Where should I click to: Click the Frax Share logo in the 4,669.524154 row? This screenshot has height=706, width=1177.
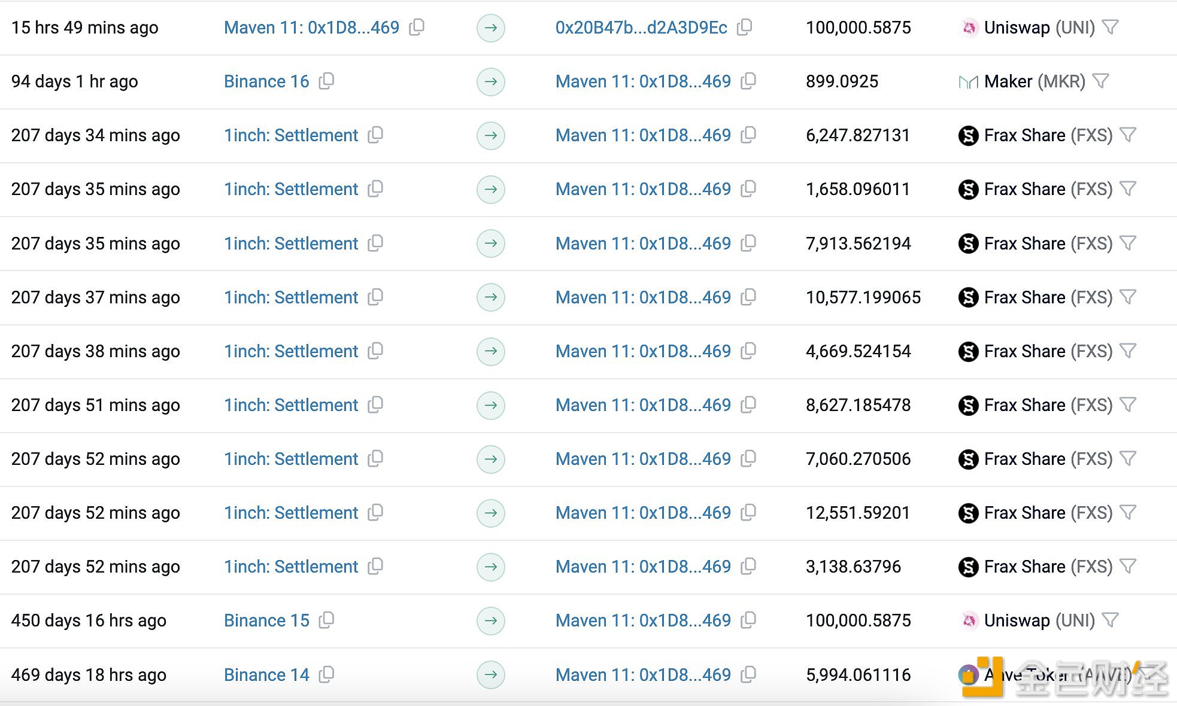click(968, 351)
